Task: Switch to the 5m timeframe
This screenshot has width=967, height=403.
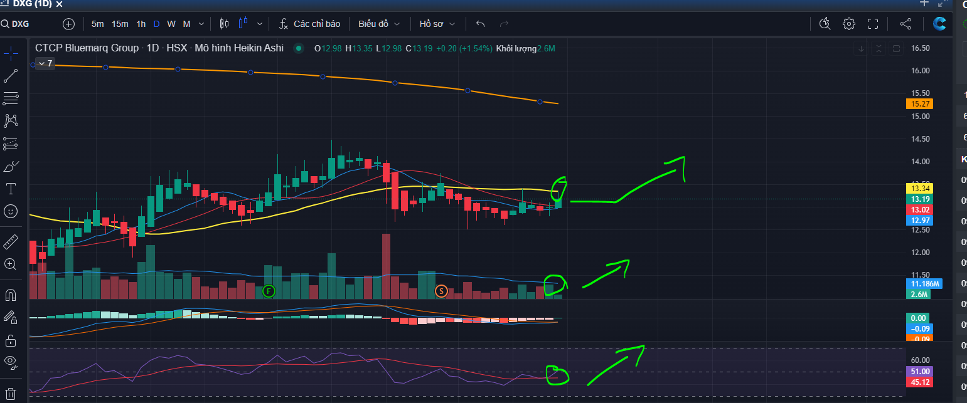Action: 98,24
